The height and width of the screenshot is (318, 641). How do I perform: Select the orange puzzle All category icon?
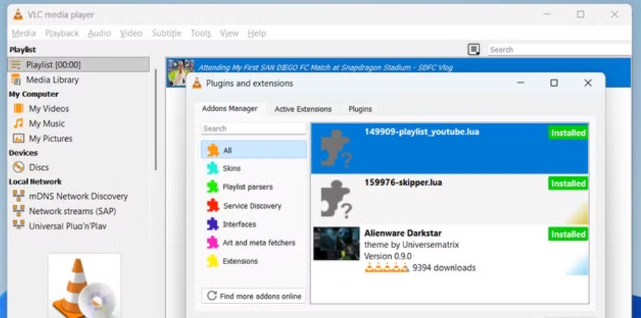[213, 150]
